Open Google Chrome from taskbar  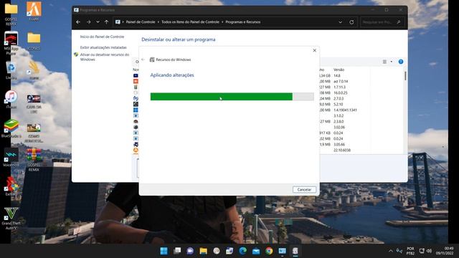click(269, 251)
